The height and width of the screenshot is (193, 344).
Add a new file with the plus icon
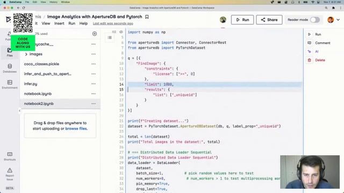tap(95, 34)
